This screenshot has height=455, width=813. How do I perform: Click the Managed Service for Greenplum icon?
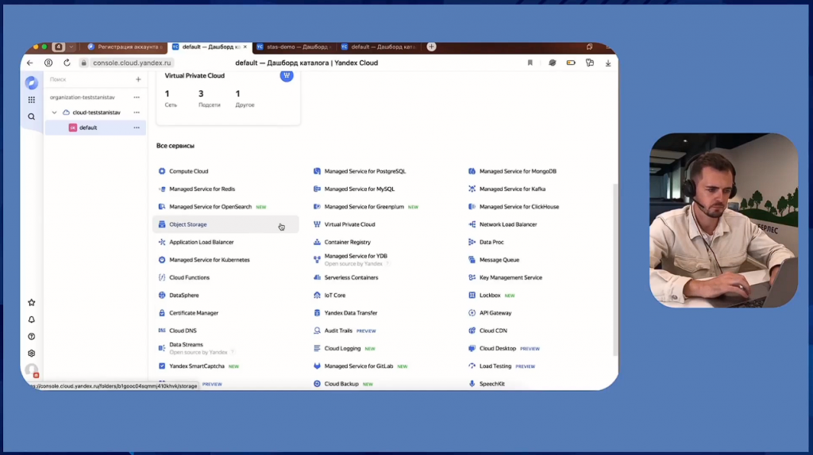pyautogui.click(x=317, y=207)
